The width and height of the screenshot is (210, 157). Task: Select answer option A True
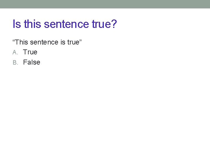point(30,52)
